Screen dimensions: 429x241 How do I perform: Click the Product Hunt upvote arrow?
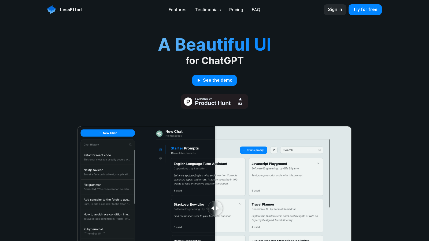[x=240, y=99]
